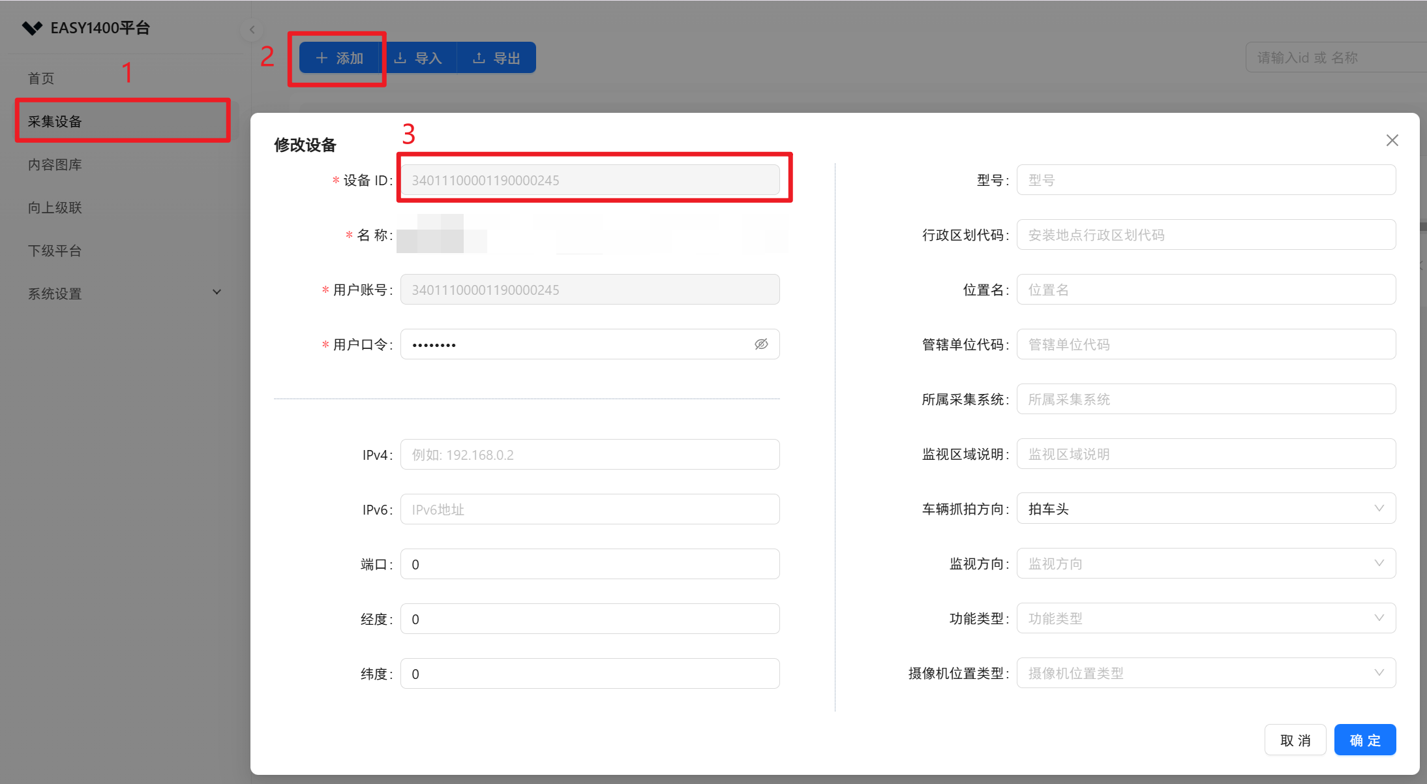Click the EASY1400 platform logo icon
This screenshot has width=1427, height=784.
click(x=32, y=28)
